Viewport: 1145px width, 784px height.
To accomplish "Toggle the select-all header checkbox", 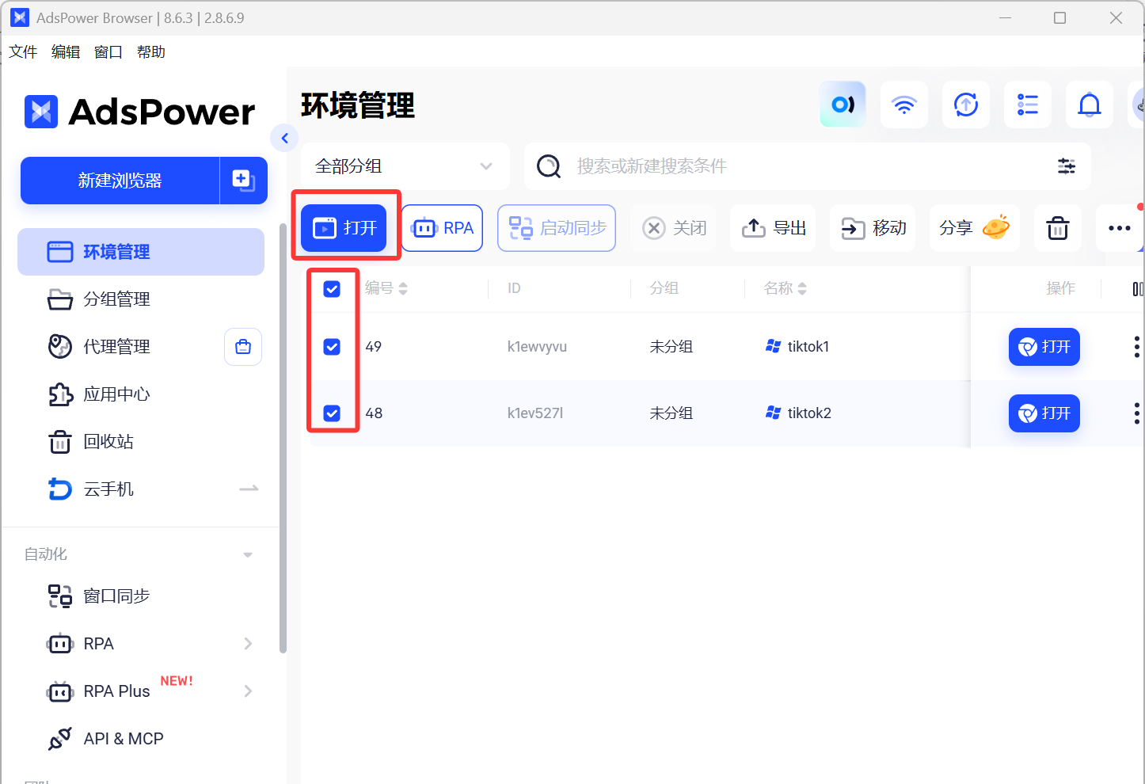I will tap(332, 289).
